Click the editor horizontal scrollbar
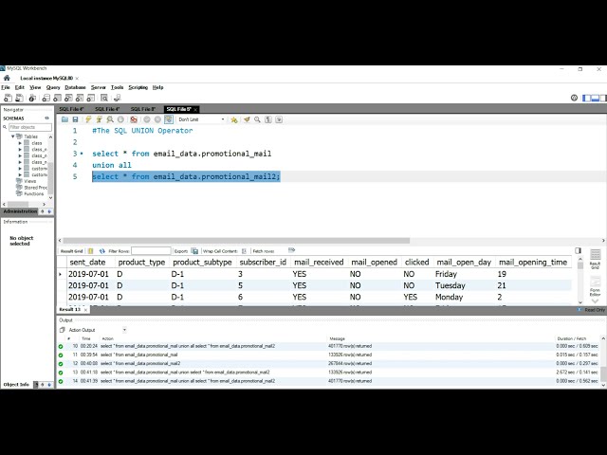This screenshot has height=455, width=607. (x=236, y=240)
